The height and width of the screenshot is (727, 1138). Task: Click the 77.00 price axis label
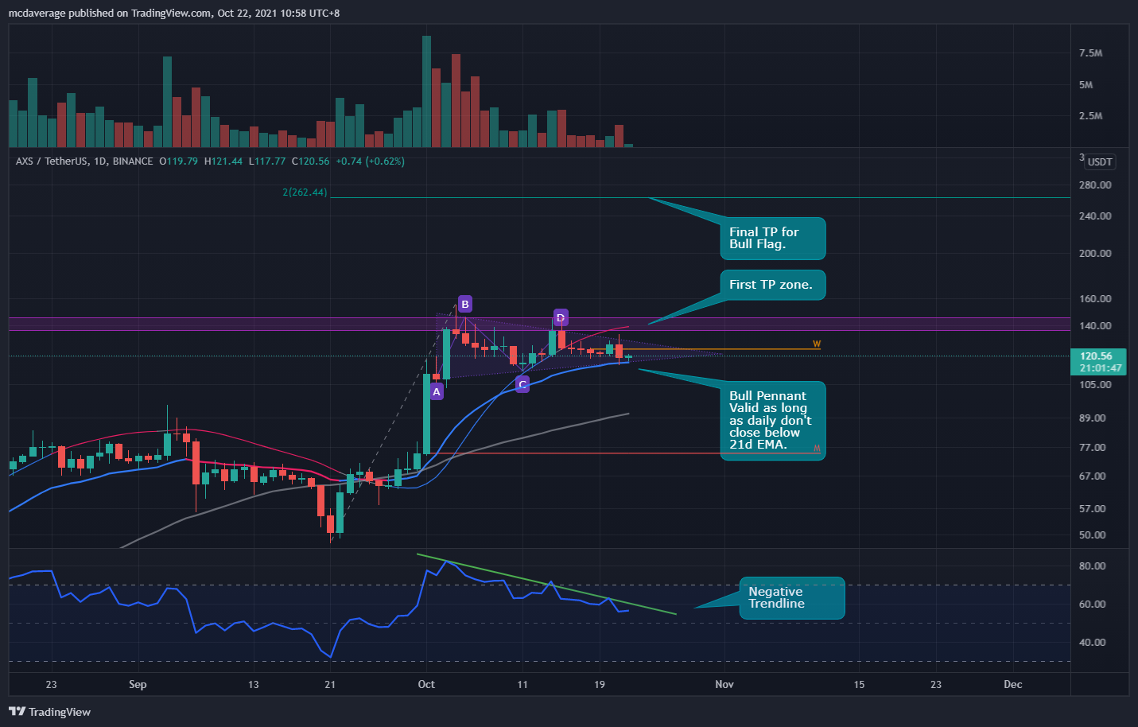click(1093, 447)
